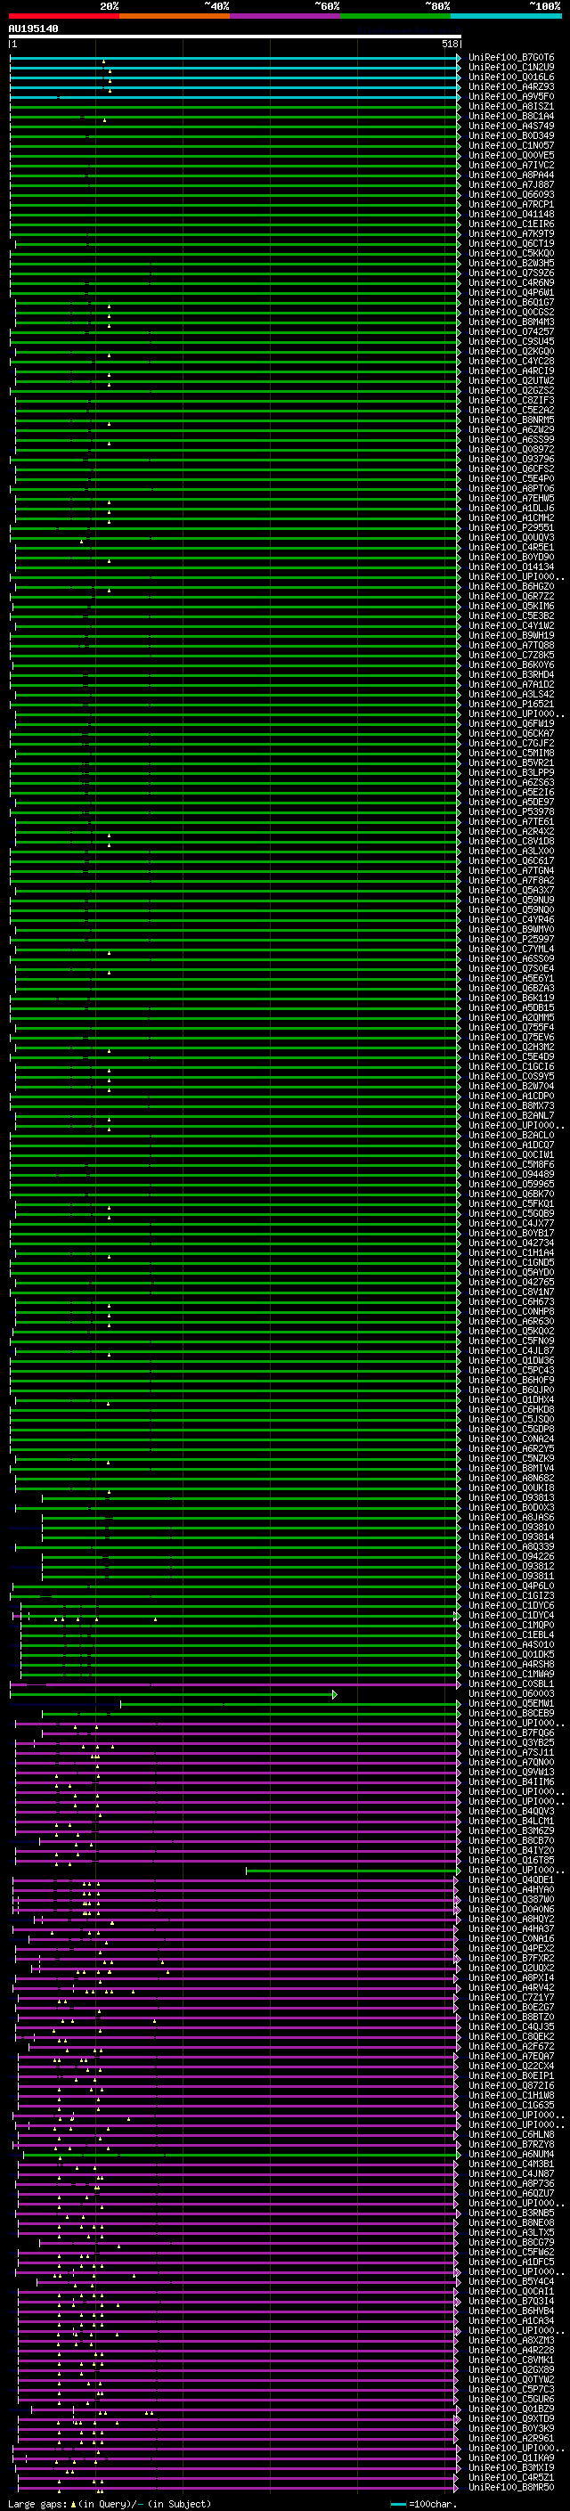Click UniRef100_Q4P6L0 label
The height and width of the screenshot is (2511, 570).
pos(511,1586)
